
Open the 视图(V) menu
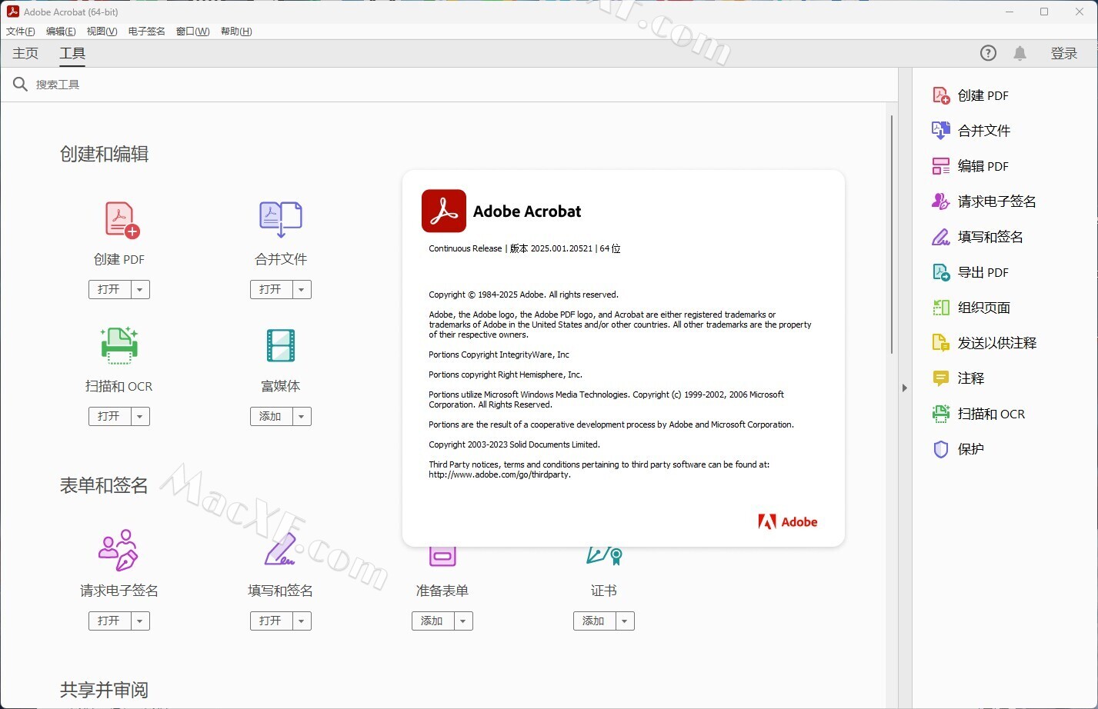102,32
